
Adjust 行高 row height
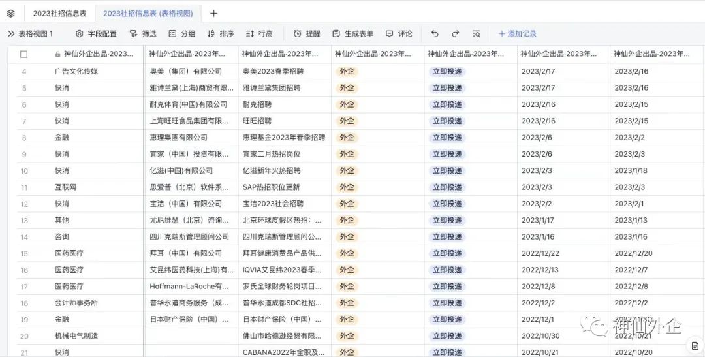[x=259, y=34]
